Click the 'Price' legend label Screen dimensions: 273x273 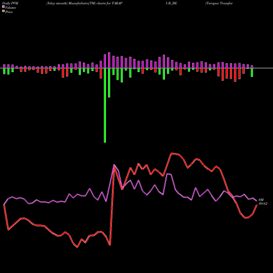9,12
